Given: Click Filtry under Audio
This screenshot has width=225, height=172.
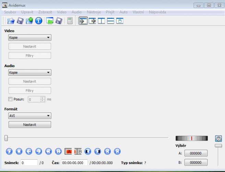Looking at the screenshot, I should [30, 90].
